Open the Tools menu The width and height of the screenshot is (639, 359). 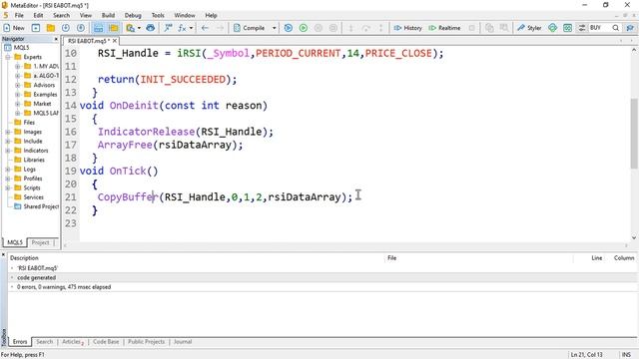click(x=158, y=15)
